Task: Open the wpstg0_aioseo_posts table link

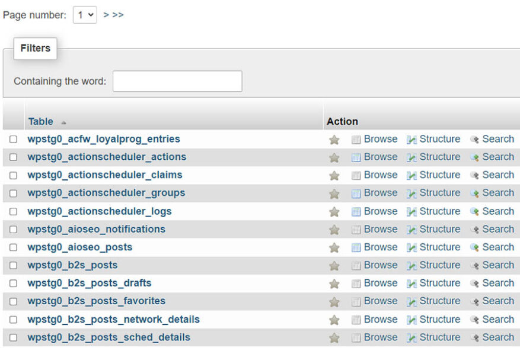Action: pos(79,247)
